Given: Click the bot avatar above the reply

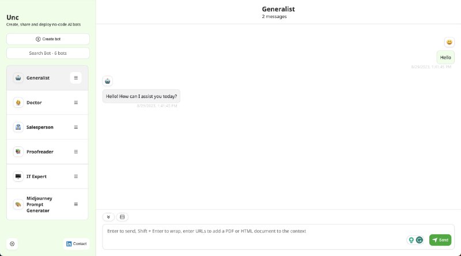Looking at the screenshot, I should (x=108, y=81).
